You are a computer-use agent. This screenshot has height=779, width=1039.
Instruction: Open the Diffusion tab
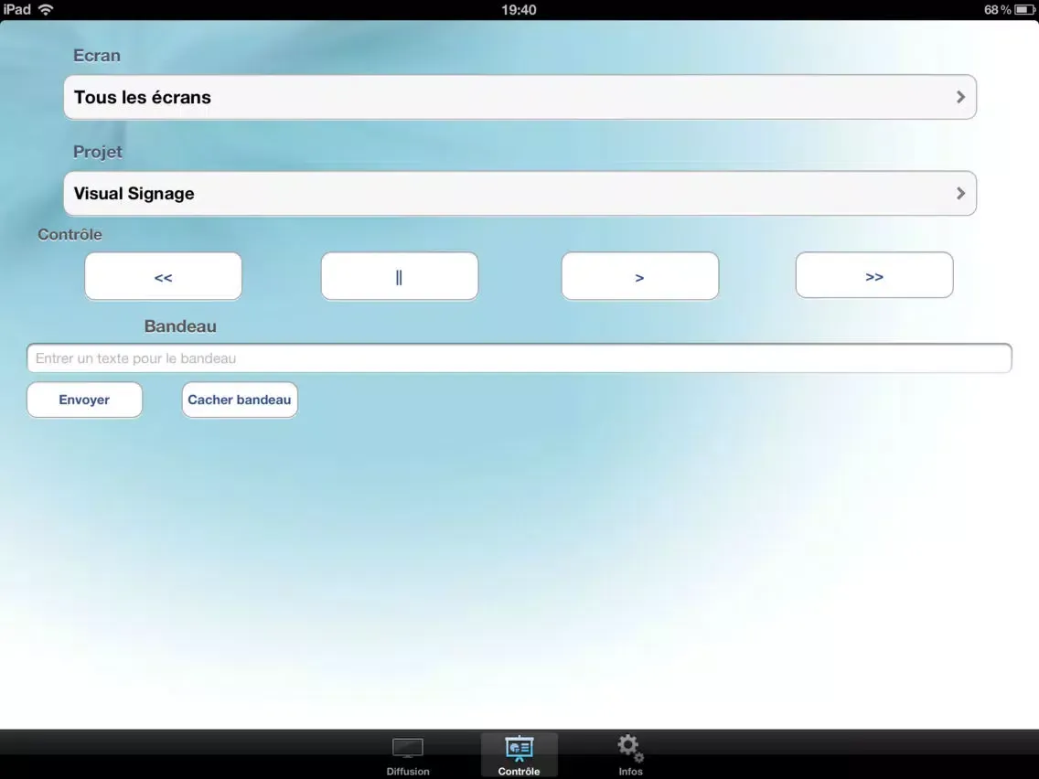pos(408,755)
